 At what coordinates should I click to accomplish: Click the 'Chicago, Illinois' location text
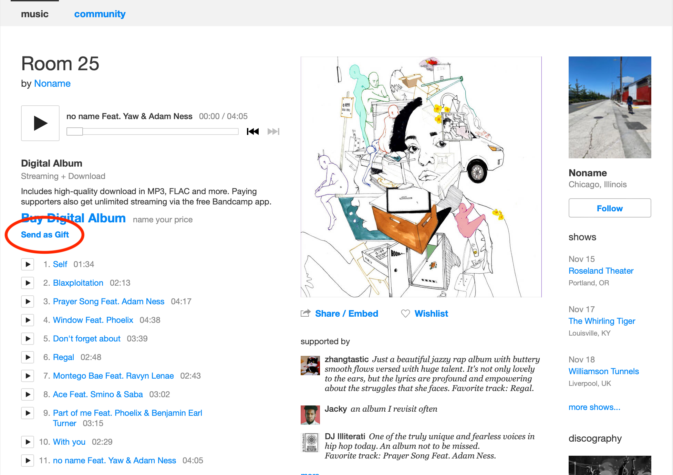click(x=598, y=184)
